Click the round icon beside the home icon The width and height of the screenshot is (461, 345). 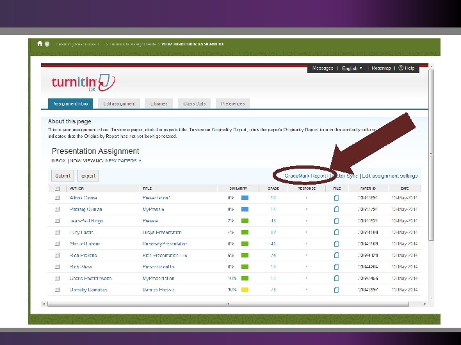pos(47,44)
